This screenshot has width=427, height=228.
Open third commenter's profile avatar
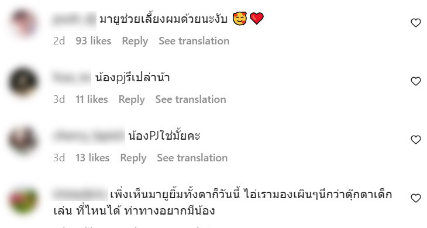[x=23, y=140]
